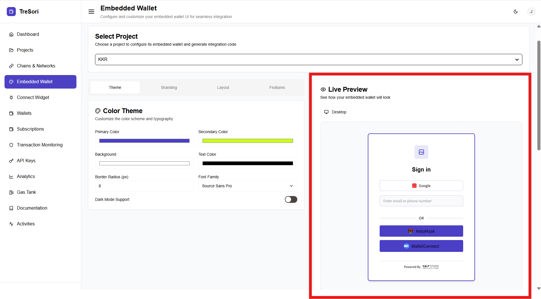Open Transaction Monitoring section

click(x=39, y=145)
